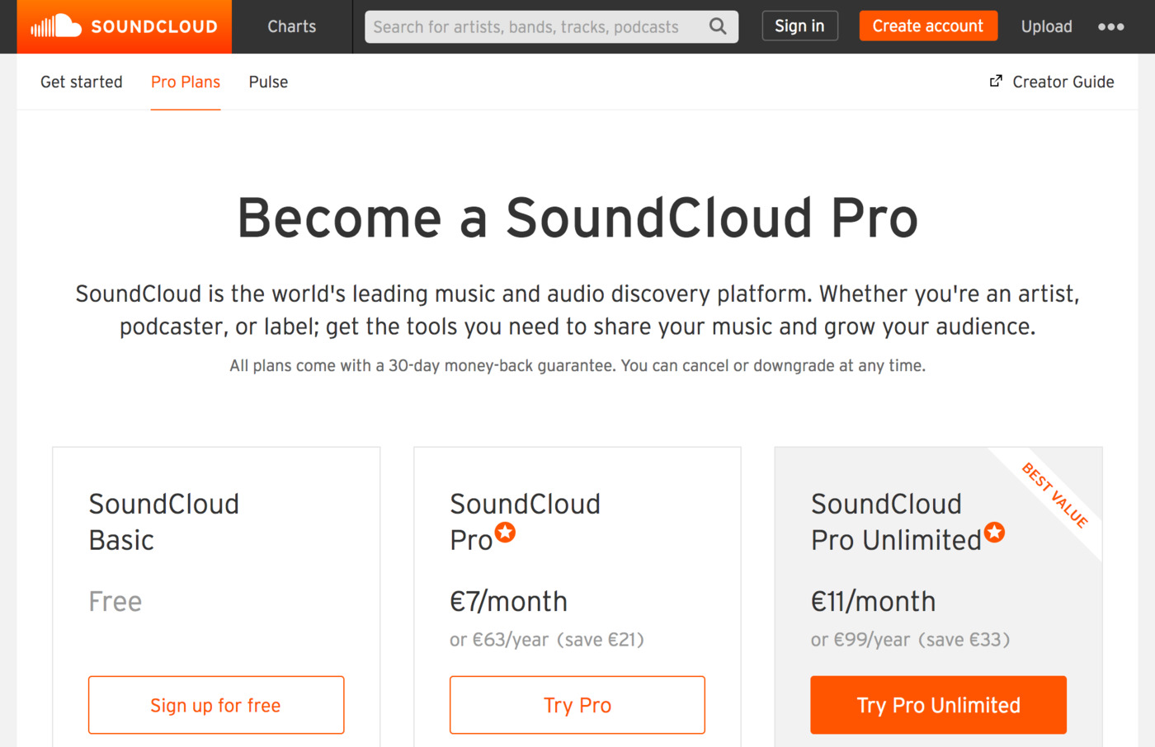The height and width of the screenshot is (747, 1155).
Task: Open the Pulse tab
Action: 267,82
